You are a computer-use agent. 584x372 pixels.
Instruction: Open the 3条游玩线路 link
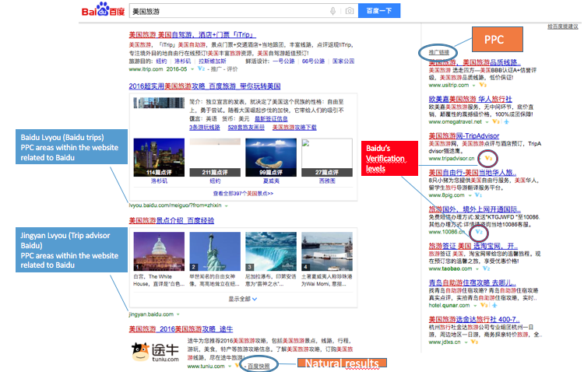pos(205,128)
